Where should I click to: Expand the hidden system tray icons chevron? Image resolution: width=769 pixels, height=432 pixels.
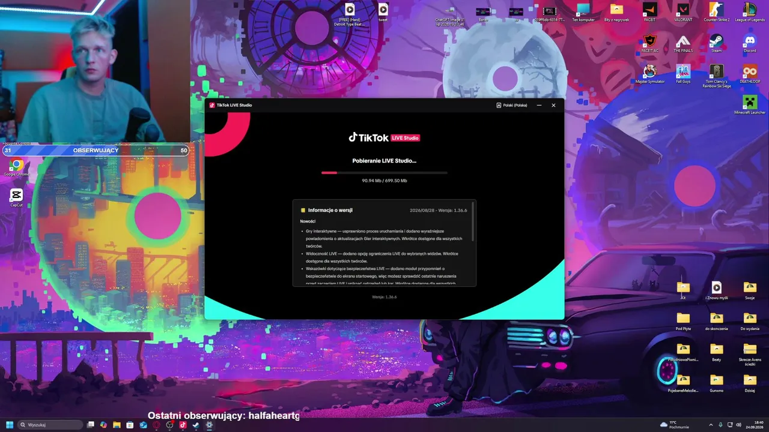[x=711, y=425]
